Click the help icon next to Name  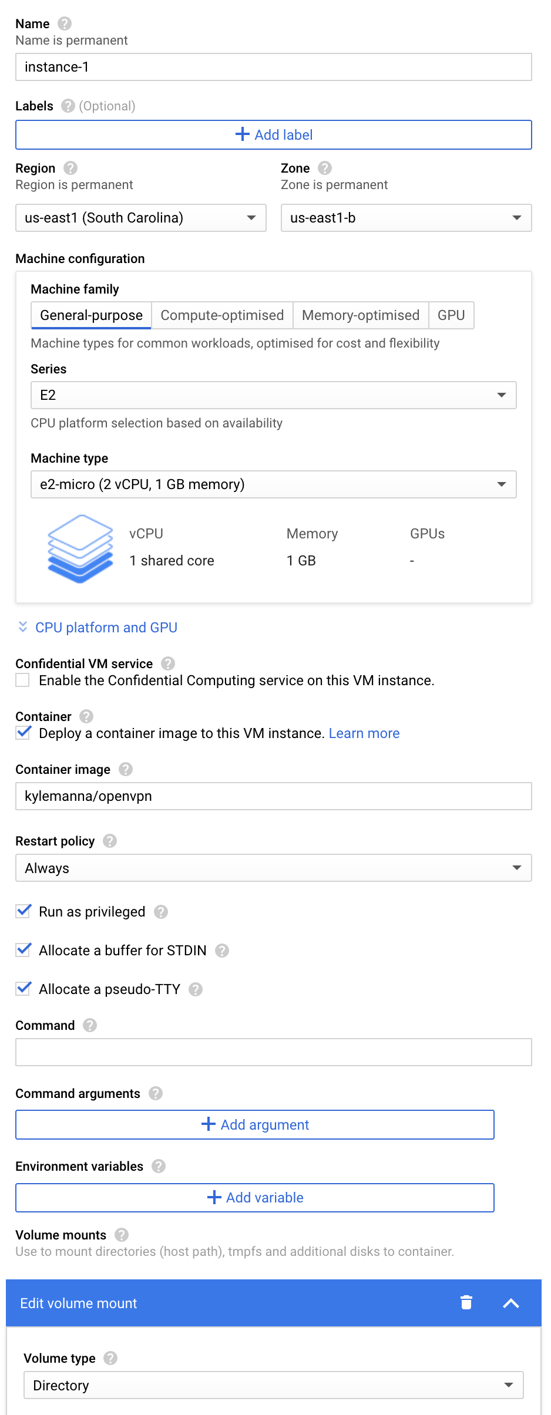click(65, 23)
